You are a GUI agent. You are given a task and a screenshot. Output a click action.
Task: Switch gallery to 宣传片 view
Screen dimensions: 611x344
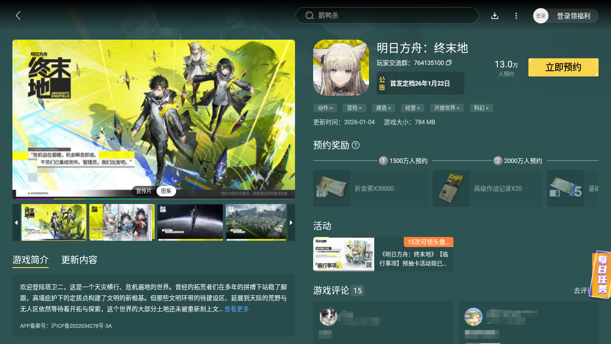click(x=144, y=191)
